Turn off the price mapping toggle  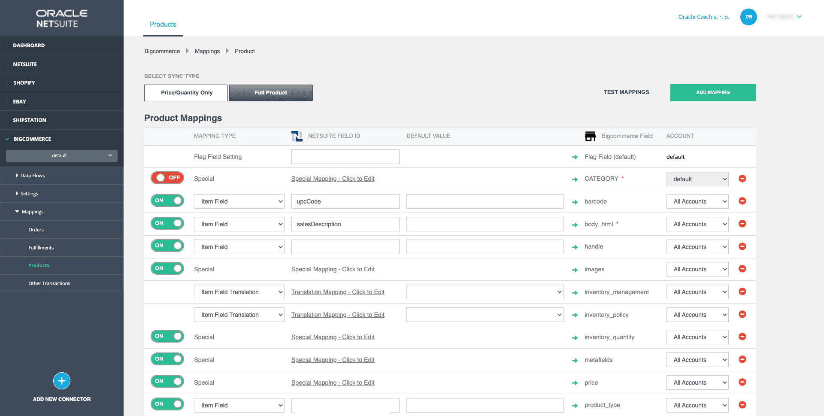point(167,381)
